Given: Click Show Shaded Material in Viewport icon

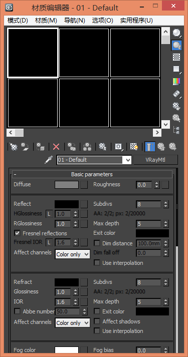Looking at the screenshot, I should 134,147.
